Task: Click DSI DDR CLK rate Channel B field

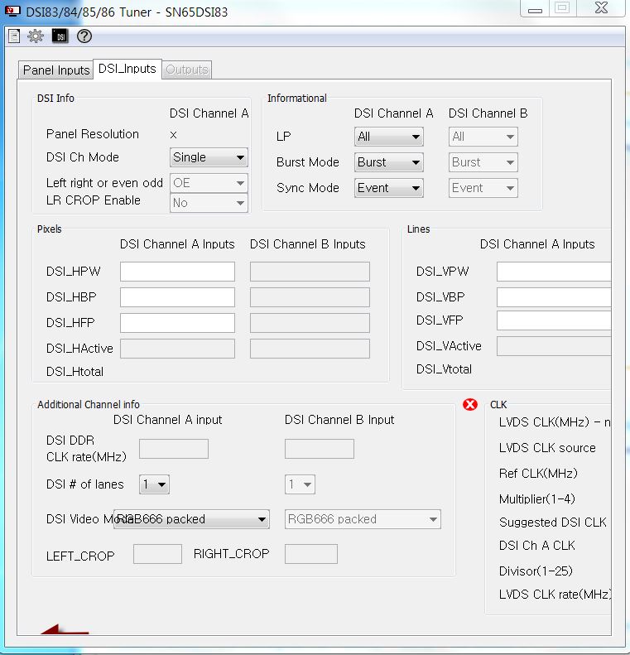Action: pyautogui.click(x=320, y=449)
